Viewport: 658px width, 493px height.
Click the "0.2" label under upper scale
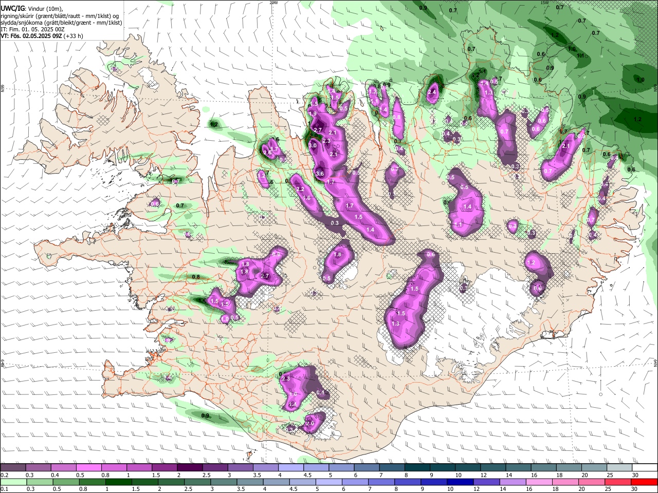coord(4,475)
